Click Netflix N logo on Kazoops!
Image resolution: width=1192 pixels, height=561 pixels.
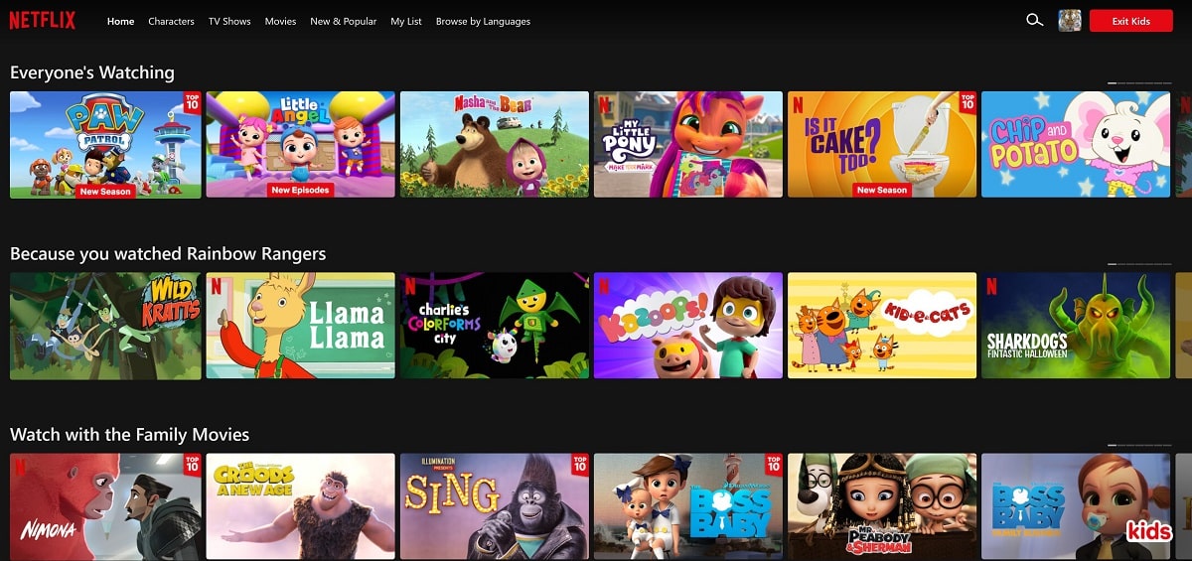pyautogui.click(x=604, y=284)
